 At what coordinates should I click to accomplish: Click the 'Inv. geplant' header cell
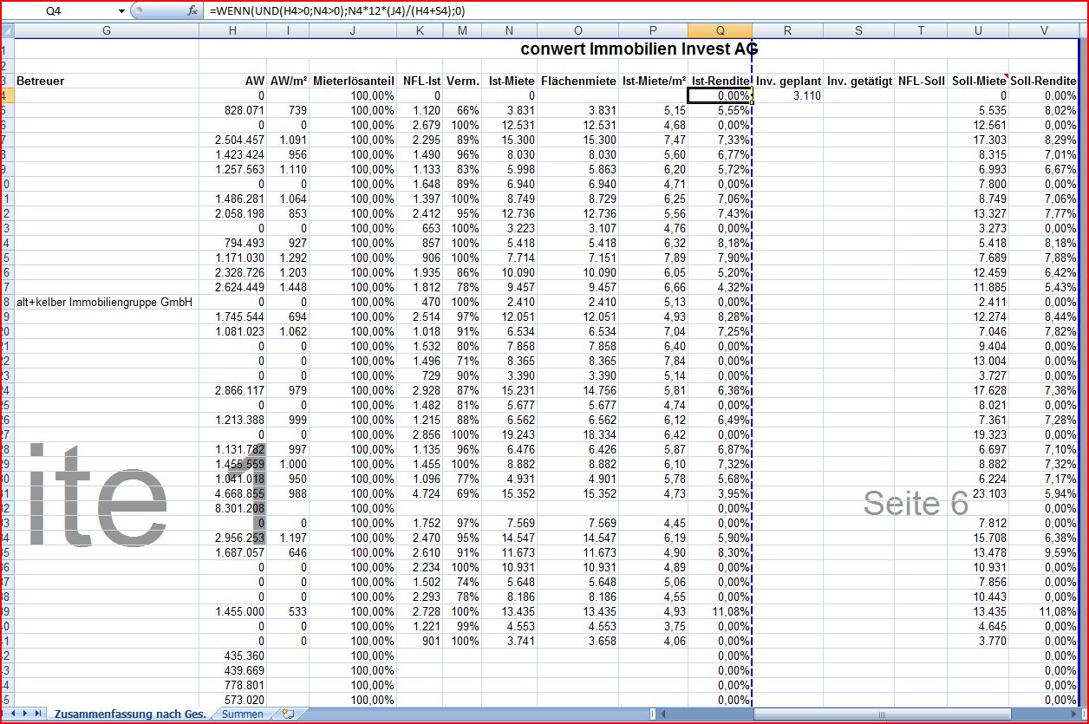point(787,81)
